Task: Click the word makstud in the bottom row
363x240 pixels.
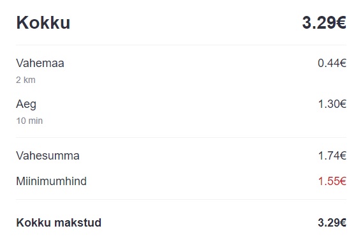Action: (77, 223)
